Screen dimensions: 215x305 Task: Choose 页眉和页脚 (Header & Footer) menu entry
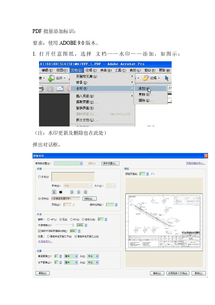tap(102, 76)
